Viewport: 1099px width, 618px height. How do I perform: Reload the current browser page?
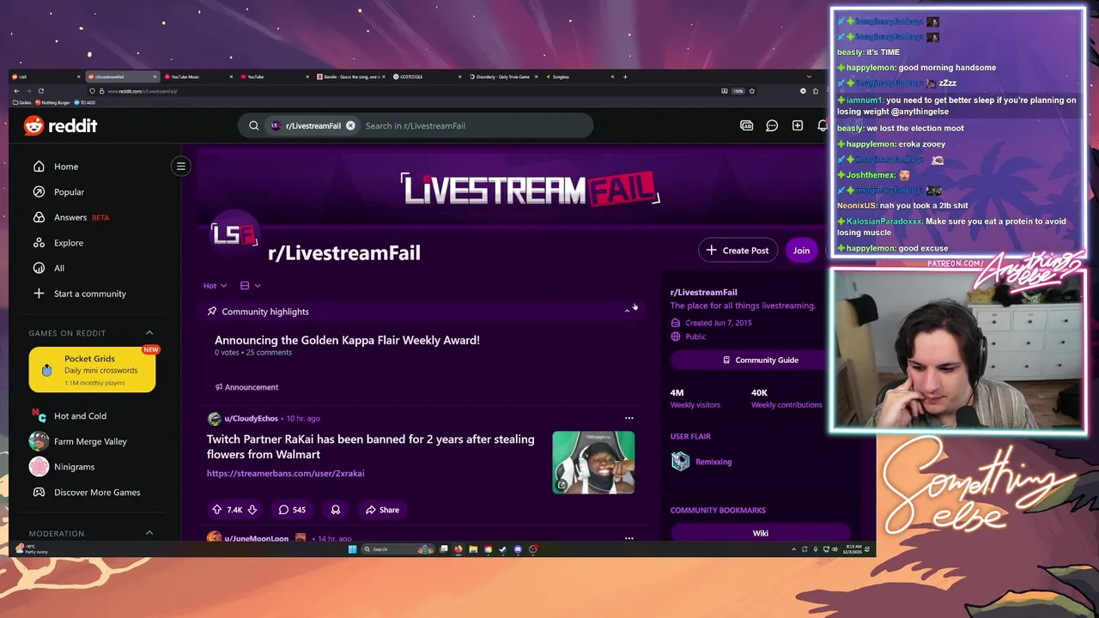point(40,91)
